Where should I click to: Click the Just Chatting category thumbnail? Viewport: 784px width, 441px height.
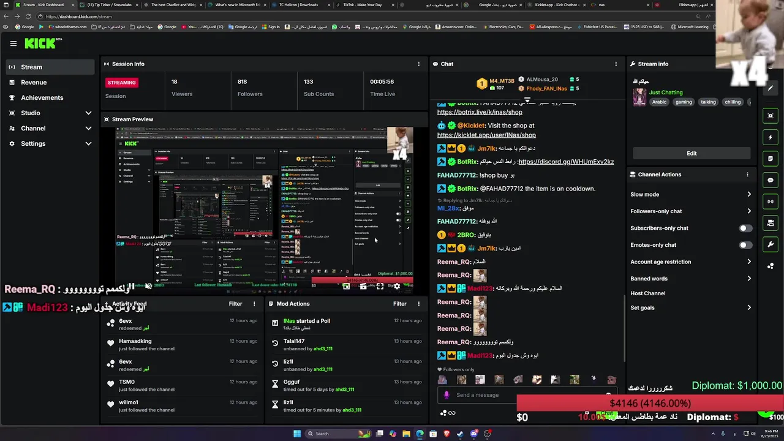639,97
